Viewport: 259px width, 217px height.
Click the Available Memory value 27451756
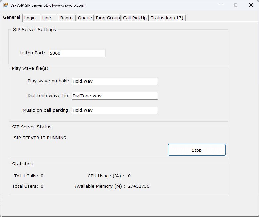pos(139,186)
